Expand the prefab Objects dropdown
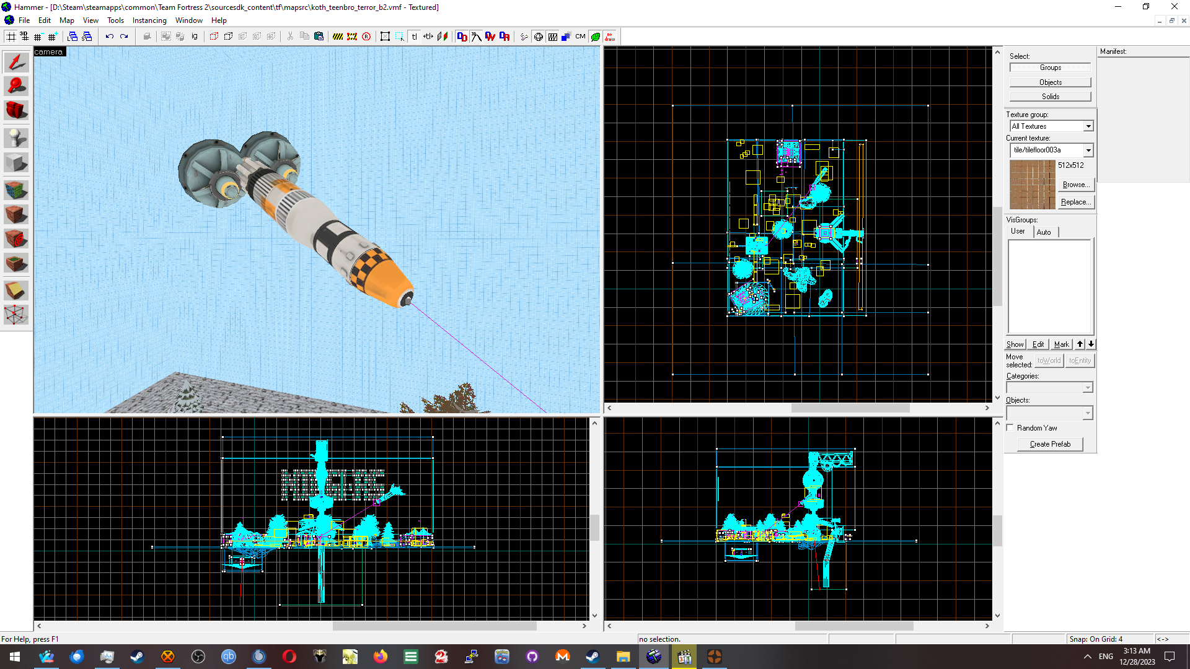This screenshot has height=669, width=1190. 1088,413
